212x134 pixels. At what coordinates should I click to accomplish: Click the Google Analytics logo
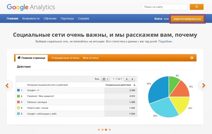31,7
